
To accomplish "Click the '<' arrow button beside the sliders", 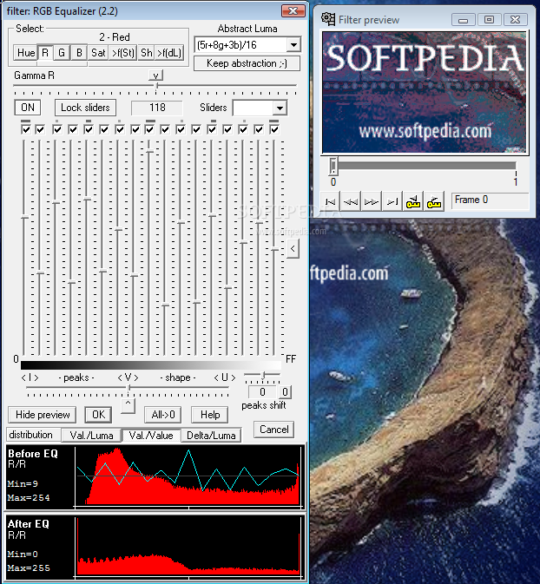I will (x=293, y=248).
